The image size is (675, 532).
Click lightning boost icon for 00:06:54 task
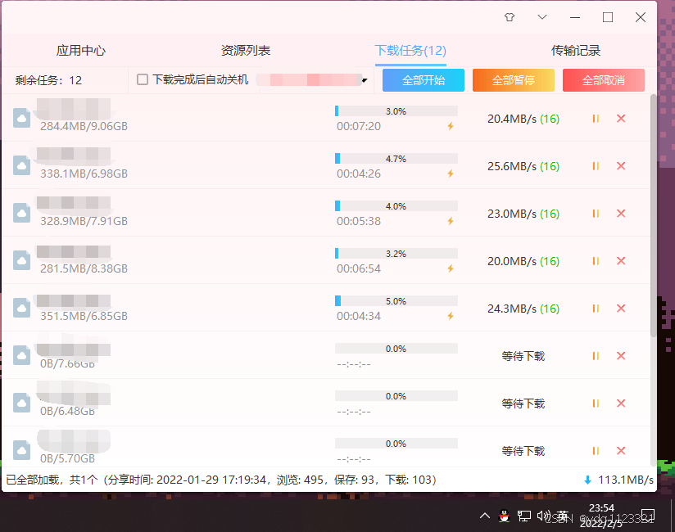point(451,268)
